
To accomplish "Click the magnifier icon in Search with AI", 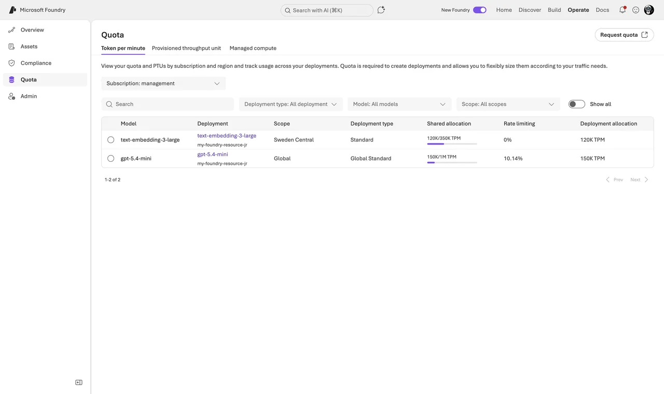I will coord(287,10).
